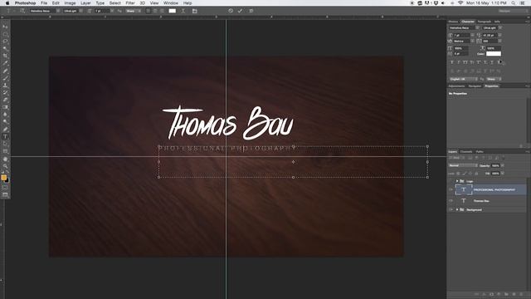Open the Normal blend mode dropdown
The image size is (531, 299).
pos(463,165)
